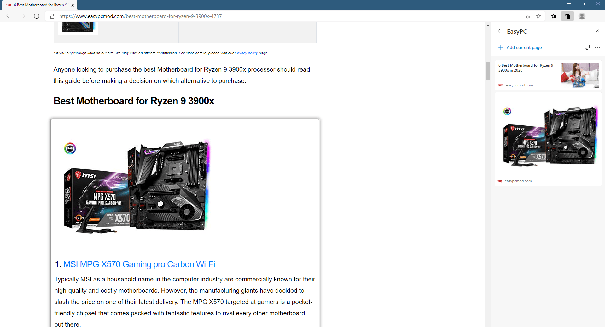Close the Collections side pane
605x327 pixels.
[x=597, y=31]
